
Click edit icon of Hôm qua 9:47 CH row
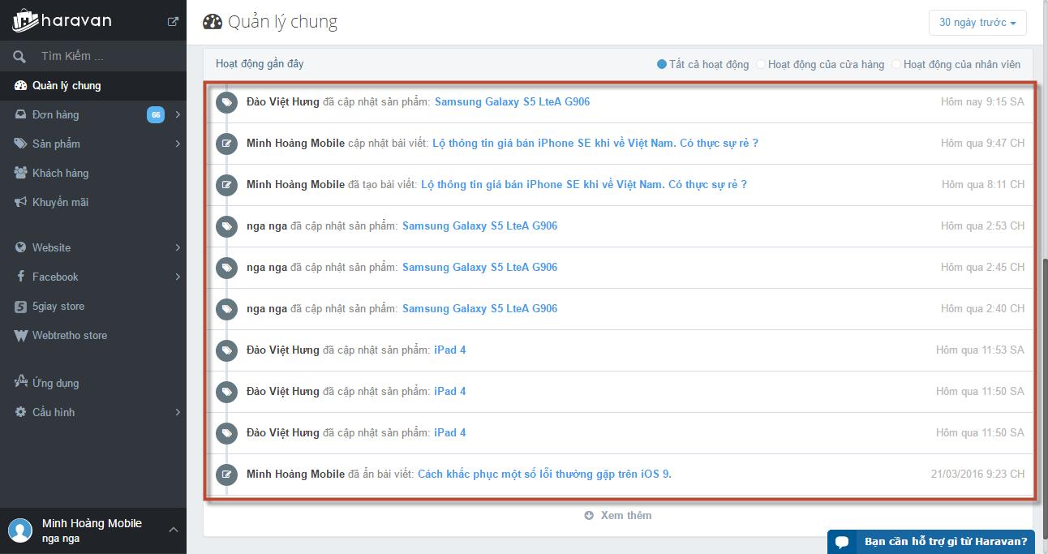point(227,144)
